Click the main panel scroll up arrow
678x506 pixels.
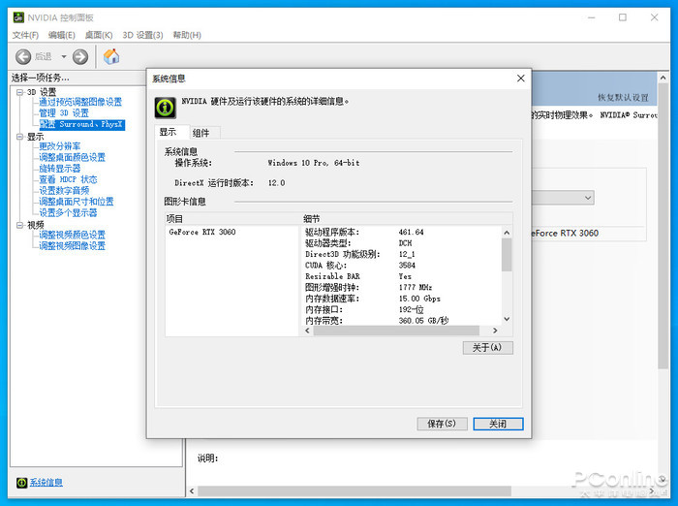coord(663,78)
